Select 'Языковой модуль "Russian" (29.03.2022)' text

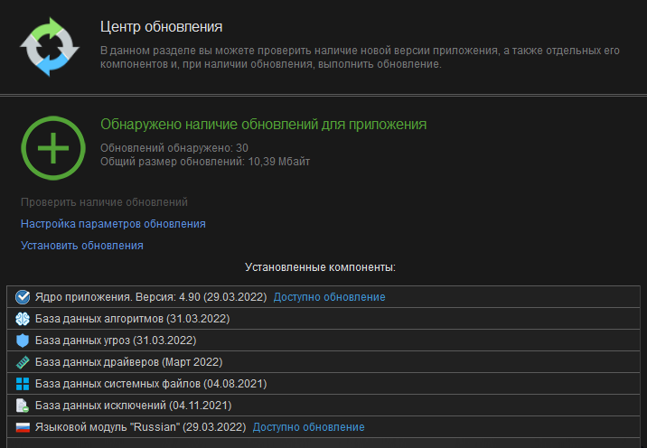(x=140, y=427)
